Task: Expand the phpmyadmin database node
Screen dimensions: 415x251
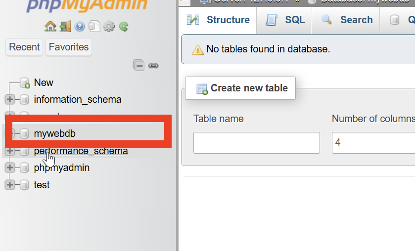Action: pyautogui.click(x=9, y=167)
